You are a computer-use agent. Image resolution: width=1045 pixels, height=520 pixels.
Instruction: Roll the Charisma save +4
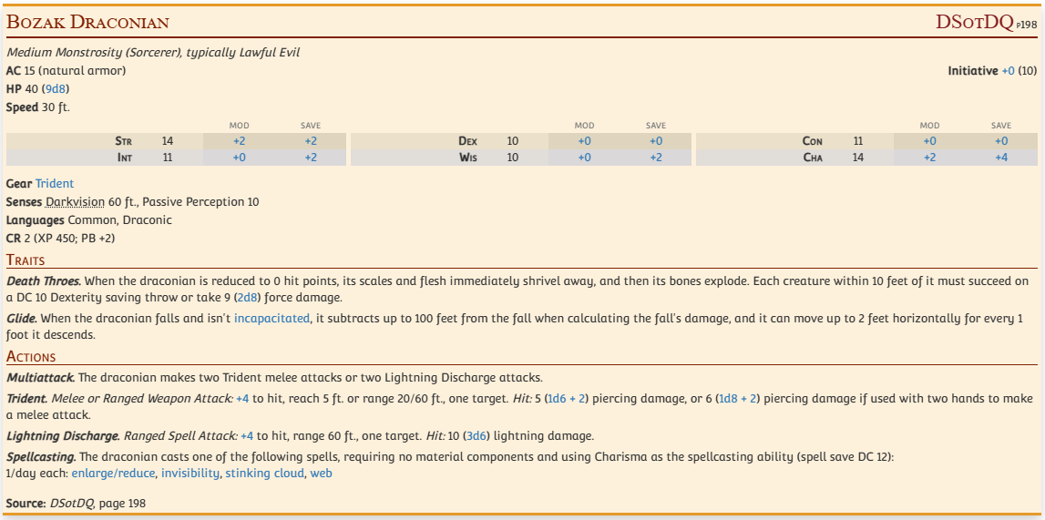pyautogui.click(x=1001, y=158)
